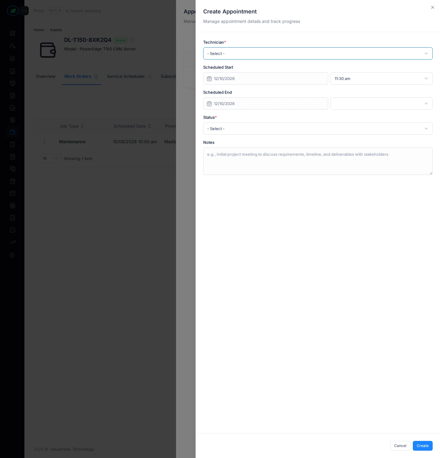Open the clipboard checkmark icon in sidebar

pyautogui.click(x=13, y=144)
